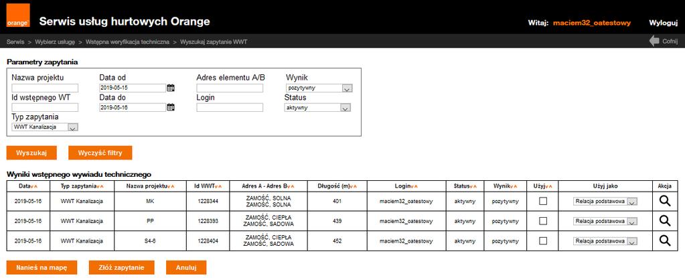Sort by Wynik column arrows
The height and width of the screenshot is (278, 685).
(x=514, y=186)
